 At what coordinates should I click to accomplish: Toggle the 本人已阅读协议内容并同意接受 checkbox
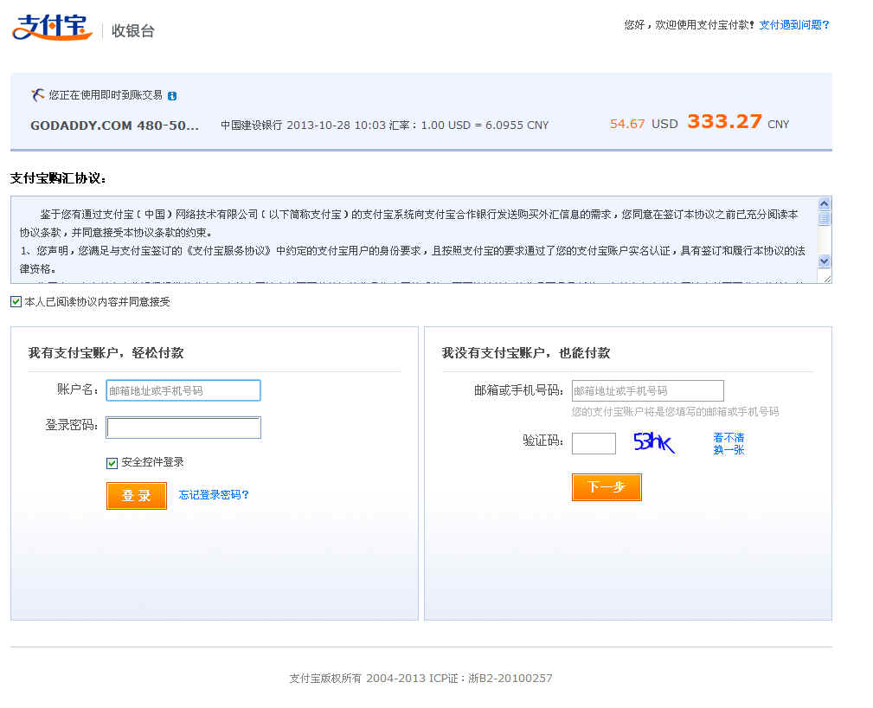(16, 302)
